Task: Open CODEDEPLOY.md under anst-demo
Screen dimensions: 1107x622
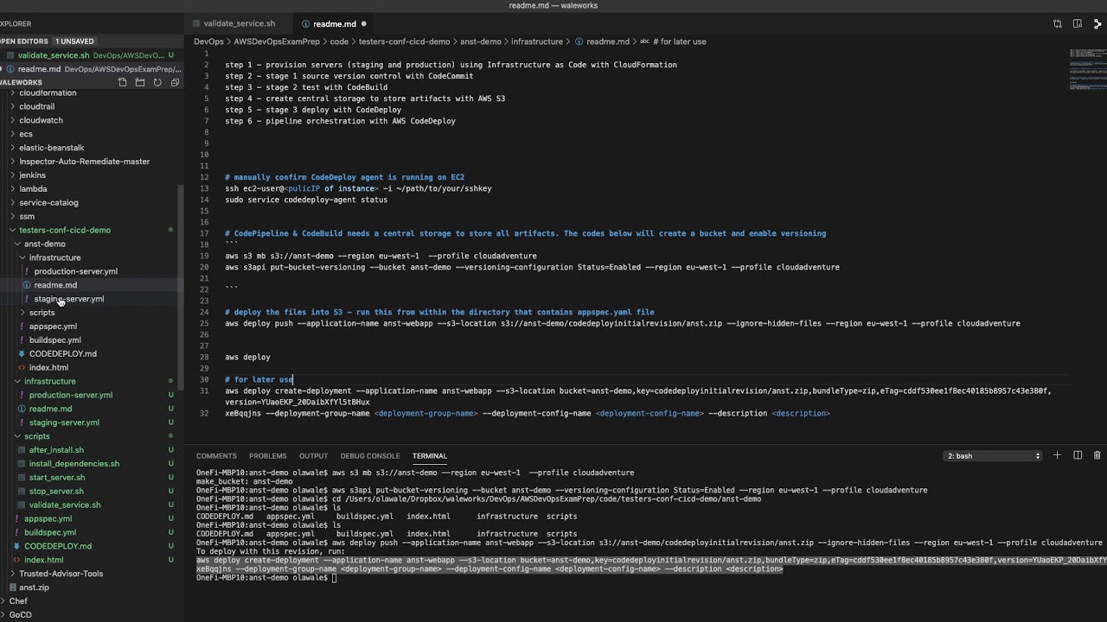Action: pyautogui.click(x=63, y=353)
